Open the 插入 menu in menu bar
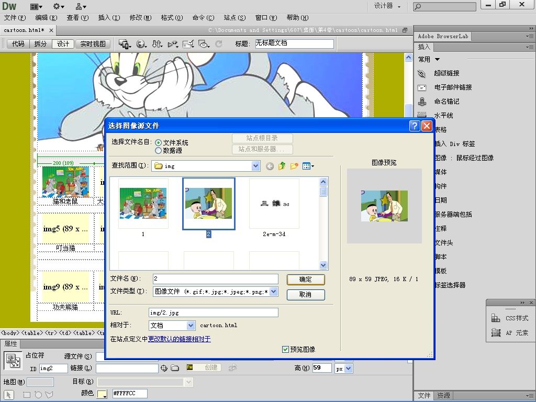The image size is (536, 402). pos(109,18)
